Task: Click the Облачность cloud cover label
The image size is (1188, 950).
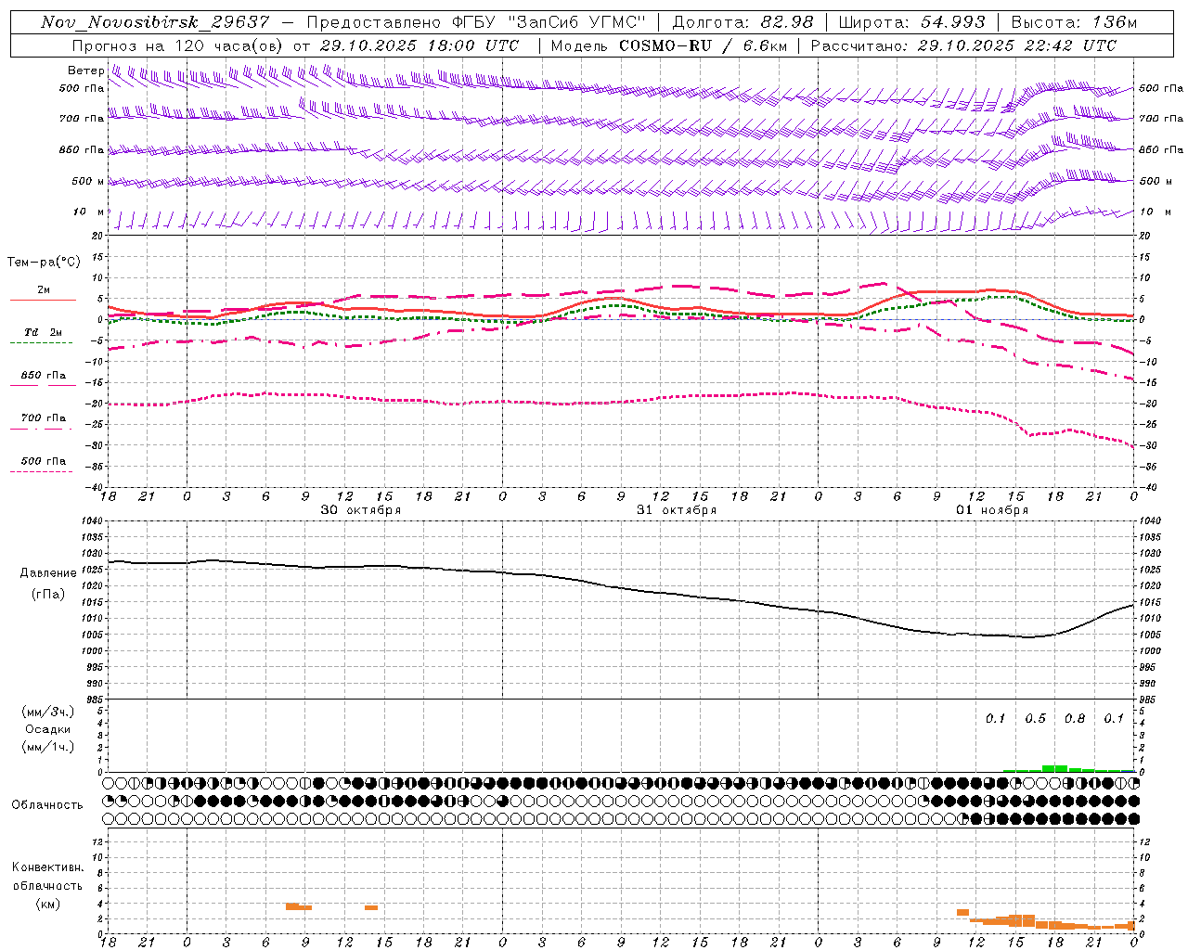Action: point(47,804)
